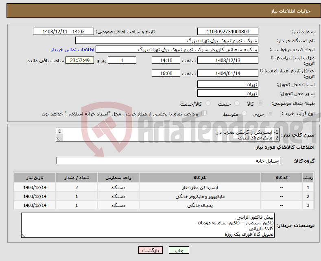Screen dimensions: 321x261
Task: Click price validity date 1404/01/14
Action: pyautogui.click(x=228, y=73)
